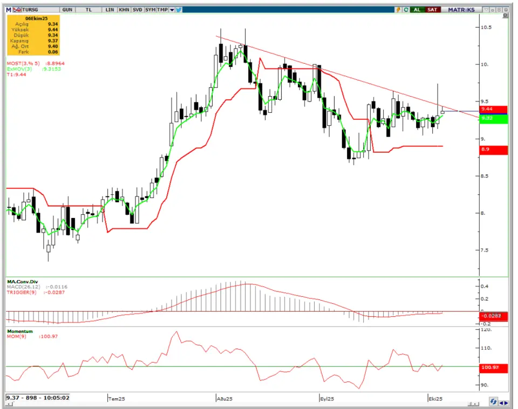Open the TL currency selector
This screenshot has height=409, width=518.
point(88,9)
